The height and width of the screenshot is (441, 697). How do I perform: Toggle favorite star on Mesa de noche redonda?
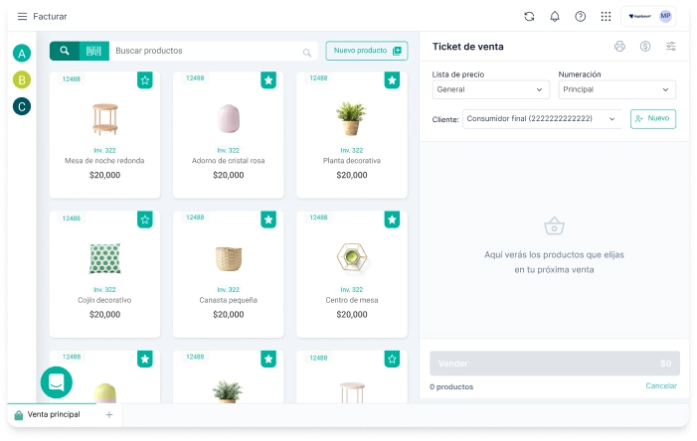(145, 80)
